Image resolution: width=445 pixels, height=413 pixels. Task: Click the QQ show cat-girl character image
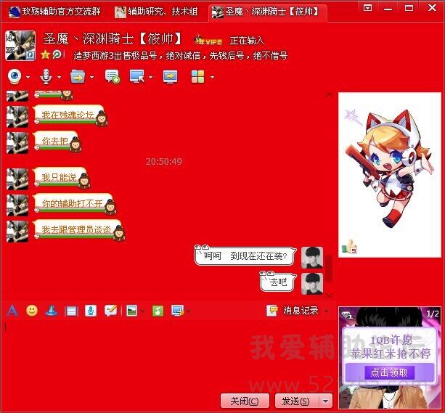[x=389, y=171]
